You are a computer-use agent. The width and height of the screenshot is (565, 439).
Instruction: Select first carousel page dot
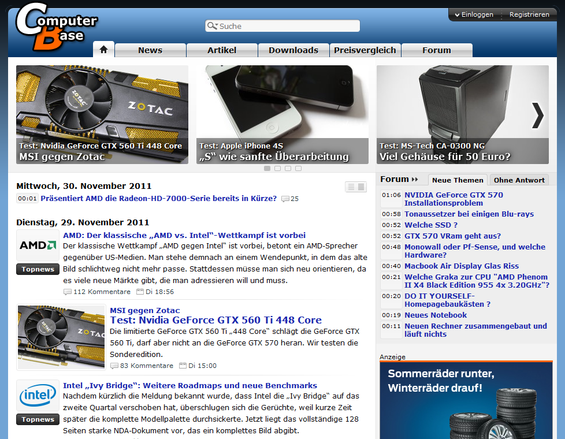(x=267, y=168)
